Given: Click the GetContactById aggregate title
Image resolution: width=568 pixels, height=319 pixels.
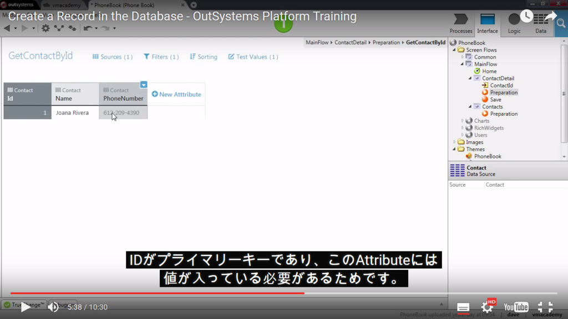Looking at the screenshot, I should click(x=40, y=56).
